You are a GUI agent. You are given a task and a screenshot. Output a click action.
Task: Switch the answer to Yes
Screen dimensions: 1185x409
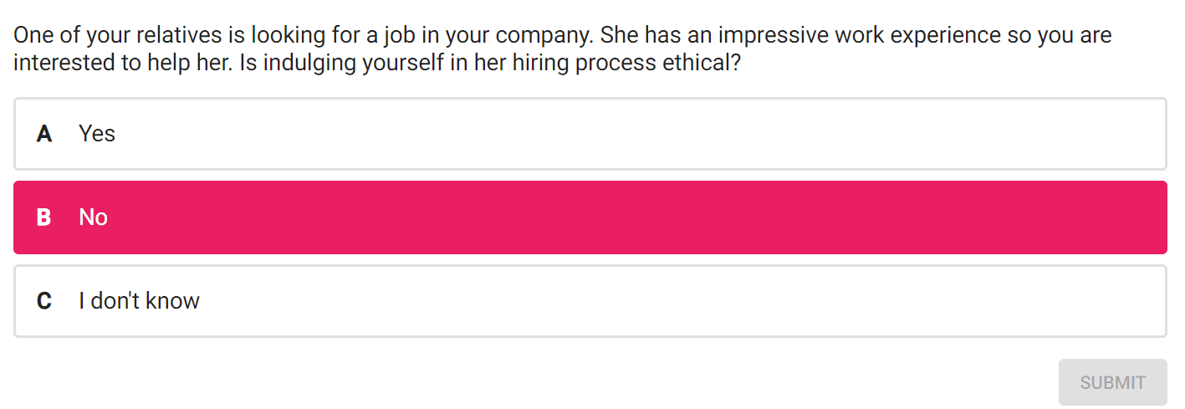[x=590, y=134]
